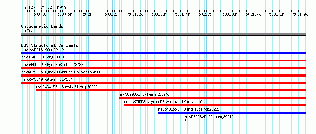Open nsv5433998 (ByrskaBishop2022) variant label
316x134 pixels.
click(189, 109)
